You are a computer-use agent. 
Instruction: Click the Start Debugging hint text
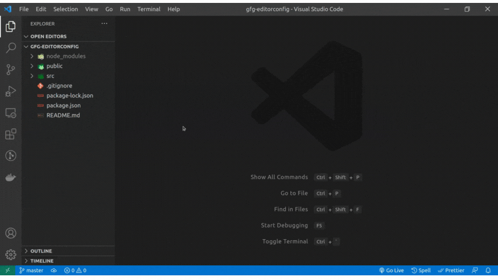[284, 225]
